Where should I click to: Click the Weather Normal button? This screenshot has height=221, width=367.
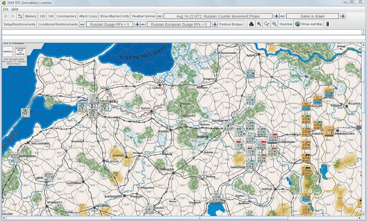(143, 16)
